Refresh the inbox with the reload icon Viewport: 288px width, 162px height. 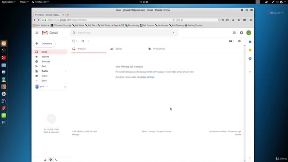(83, 41)
